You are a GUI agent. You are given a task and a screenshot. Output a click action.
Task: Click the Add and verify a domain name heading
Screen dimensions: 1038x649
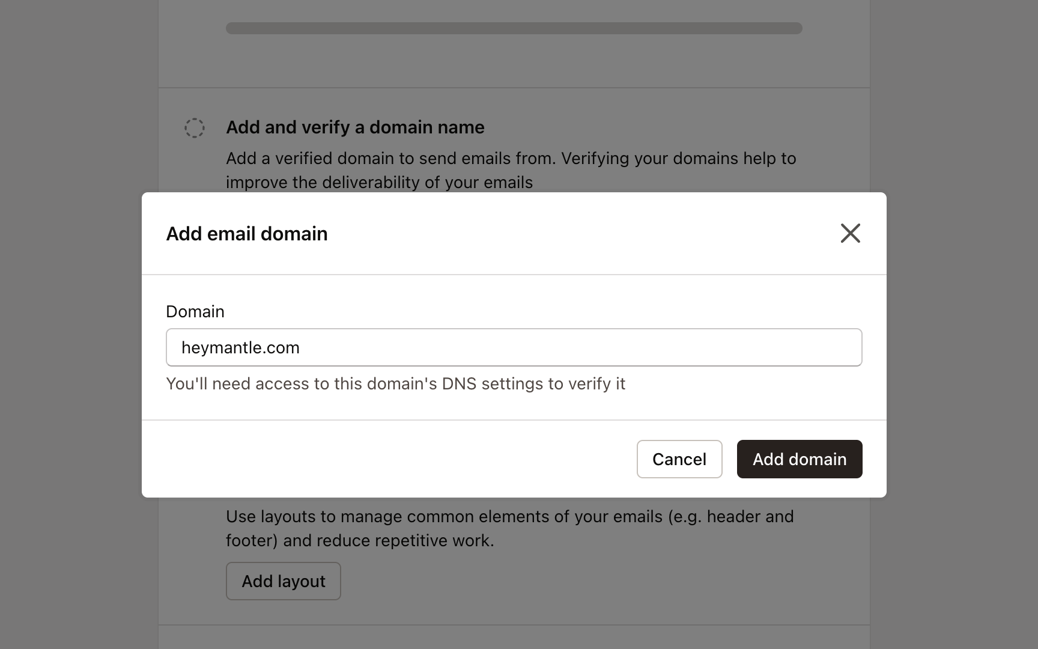355,127
